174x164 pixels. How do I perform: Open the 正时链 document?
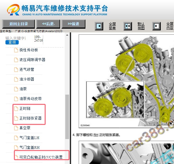pos(25,109)
